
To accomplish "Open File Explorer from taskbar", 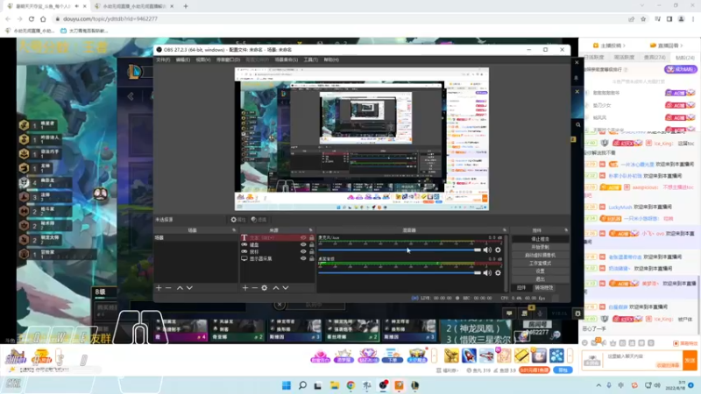I will [335, 385].
